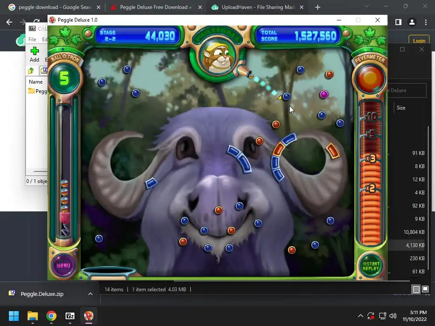Click the Total Score 1,527,560 panel

[299, 36]
